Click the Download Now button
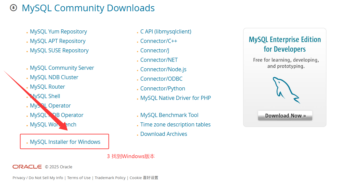 coord(285,115)
